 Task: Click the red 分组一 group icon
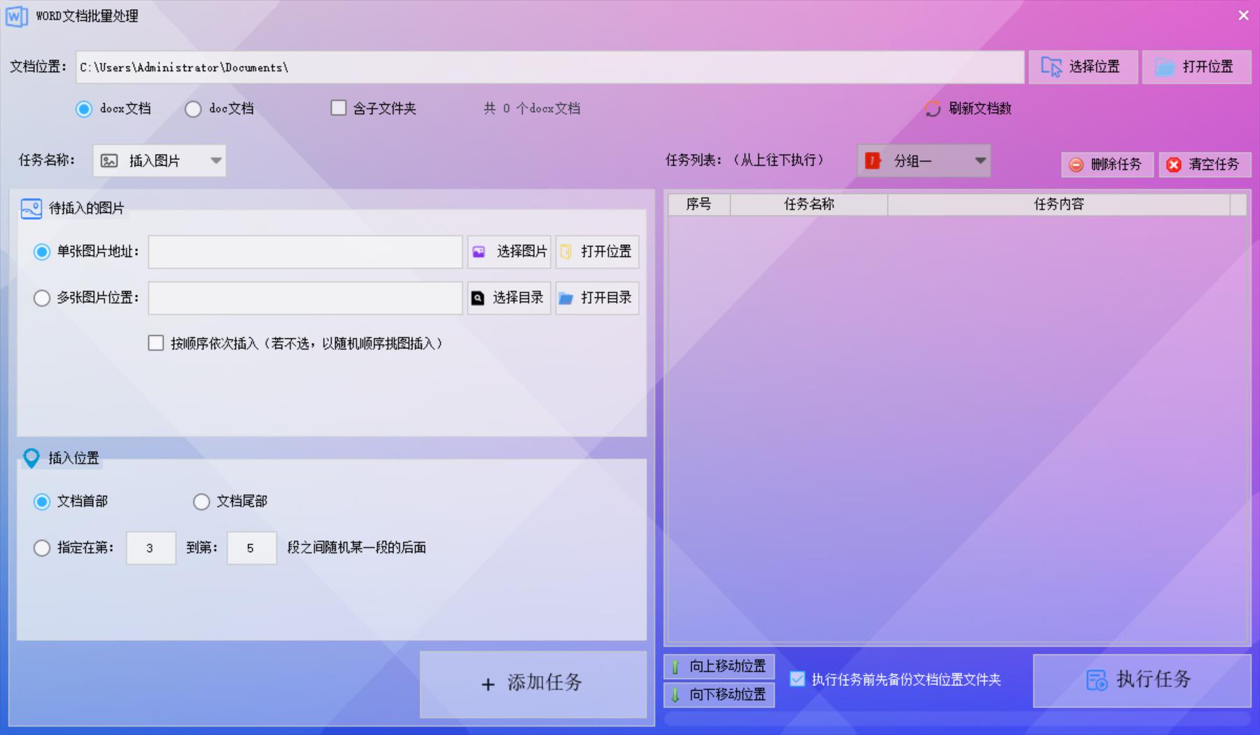coord(872,161)
